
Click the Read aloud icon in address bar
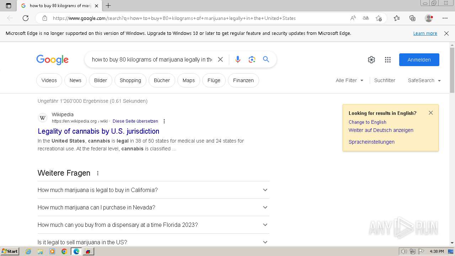click(353, 18)
